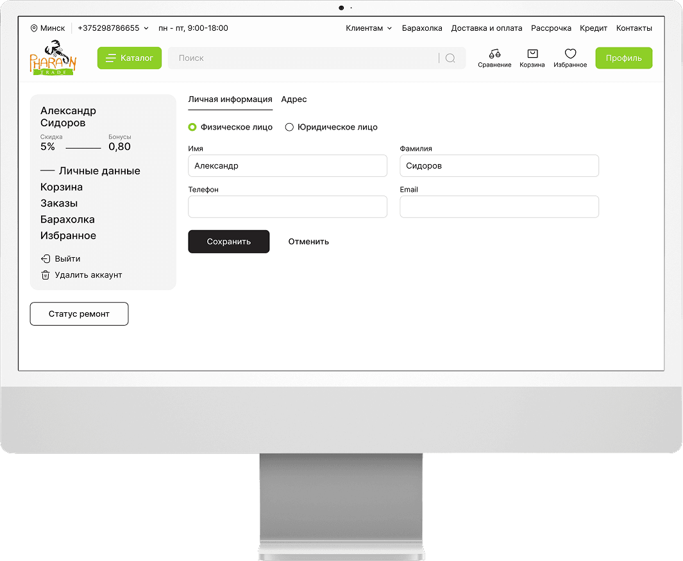Click the Выйти logout icon
683x561 pixels.
coord(46,259)
